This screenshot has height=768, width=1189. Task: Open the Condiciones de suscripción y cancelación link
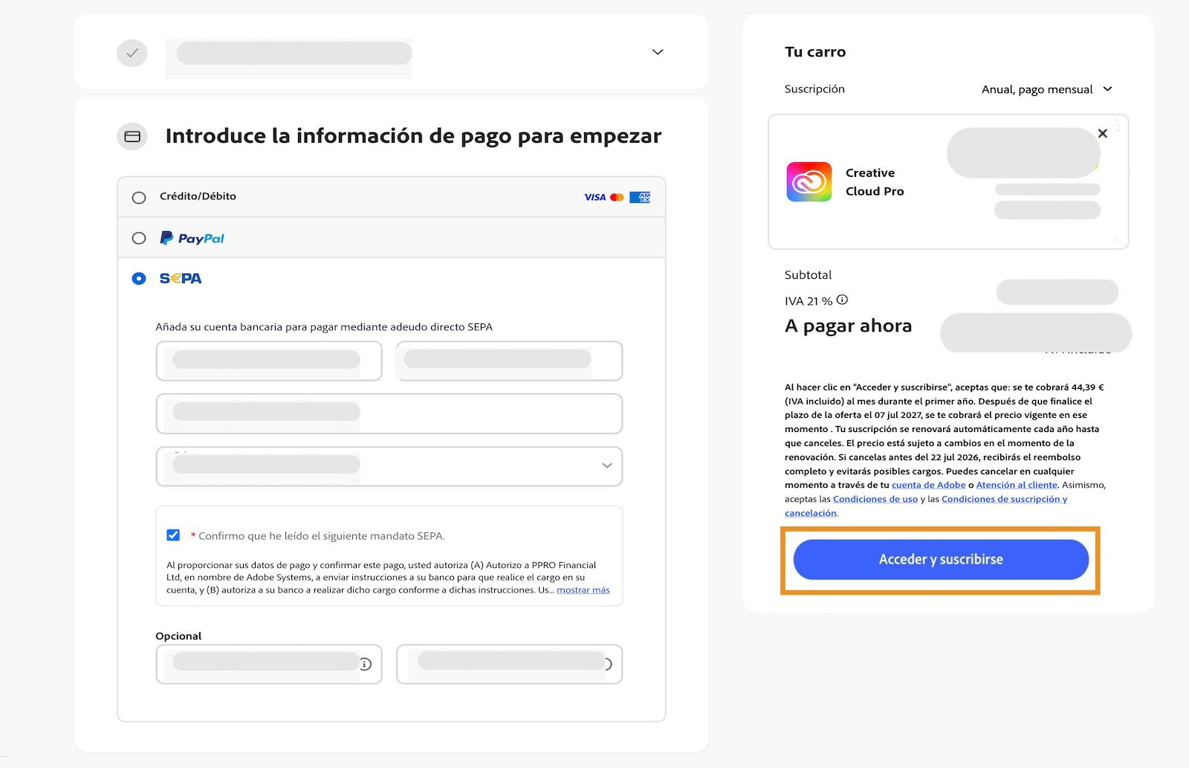pos(1004,499)
